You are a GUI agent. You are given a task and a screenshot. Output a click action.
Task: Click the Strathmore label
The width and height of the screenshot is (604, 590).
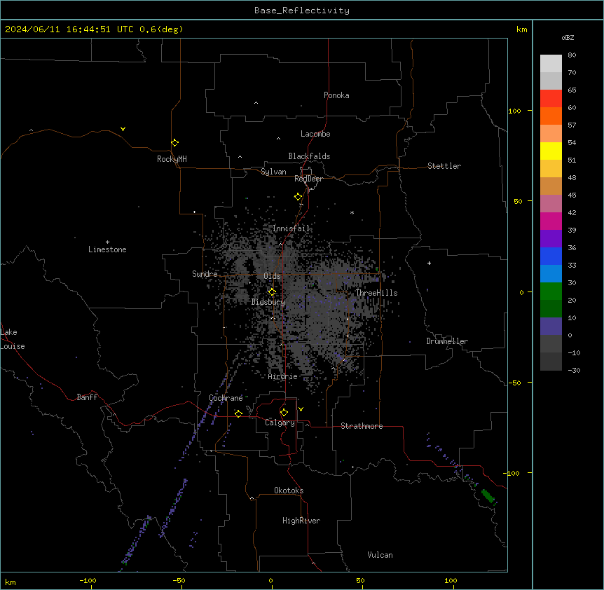point(362,426)
